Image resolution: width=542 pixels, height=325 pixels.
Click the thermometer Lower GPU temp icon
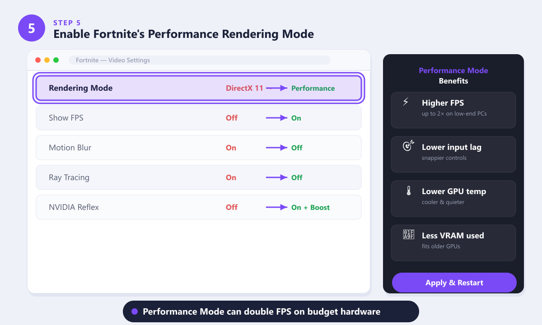(x=408, y=190)
